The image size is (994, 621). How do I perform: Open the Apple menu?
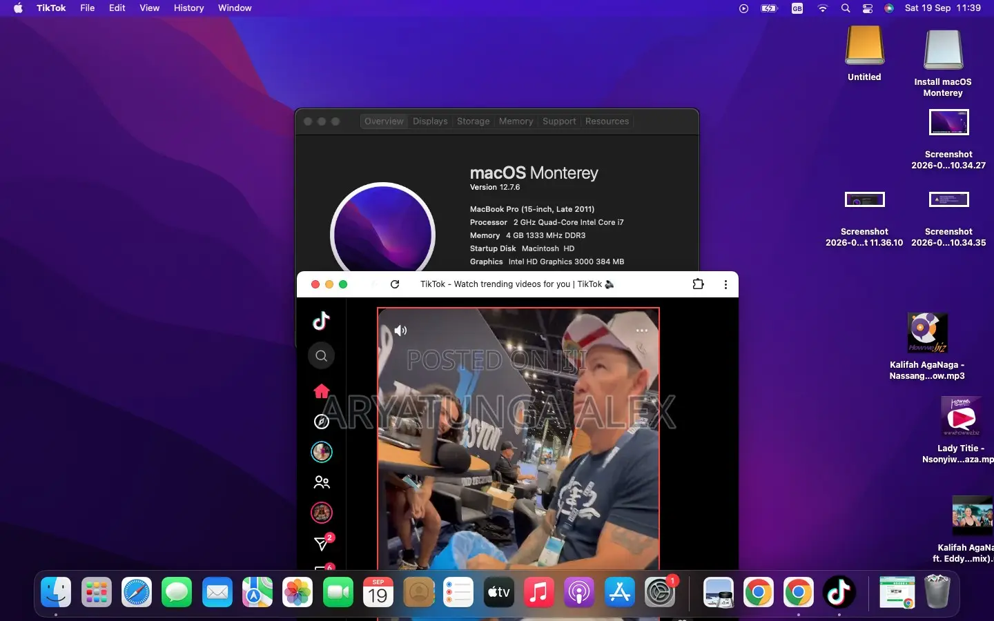pos(18,8)
